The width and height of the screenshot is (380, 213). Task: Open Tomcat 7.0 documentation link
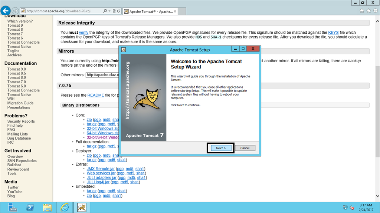(x=16, y=82)
